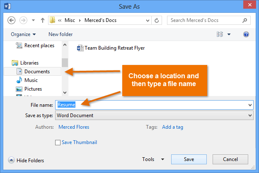Click the Forward navigation arrow
Viewport: 259px width, 173px height.
coord(23,20)
